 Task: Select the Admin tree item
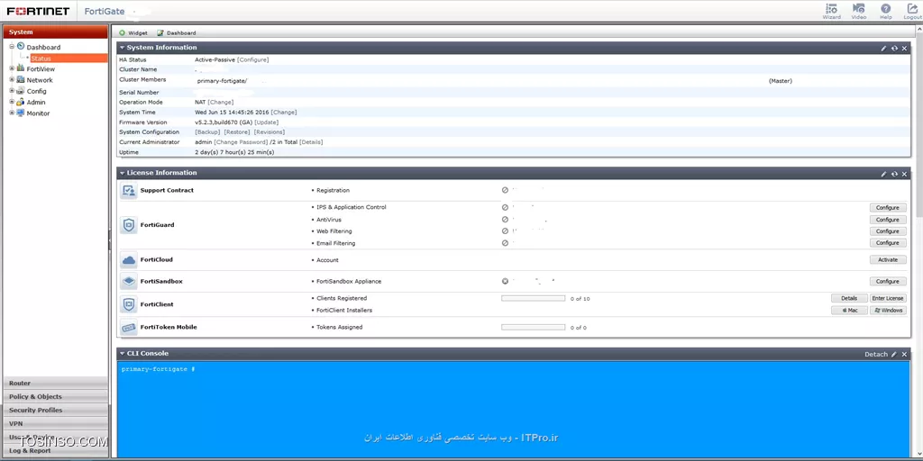point(36,103)
